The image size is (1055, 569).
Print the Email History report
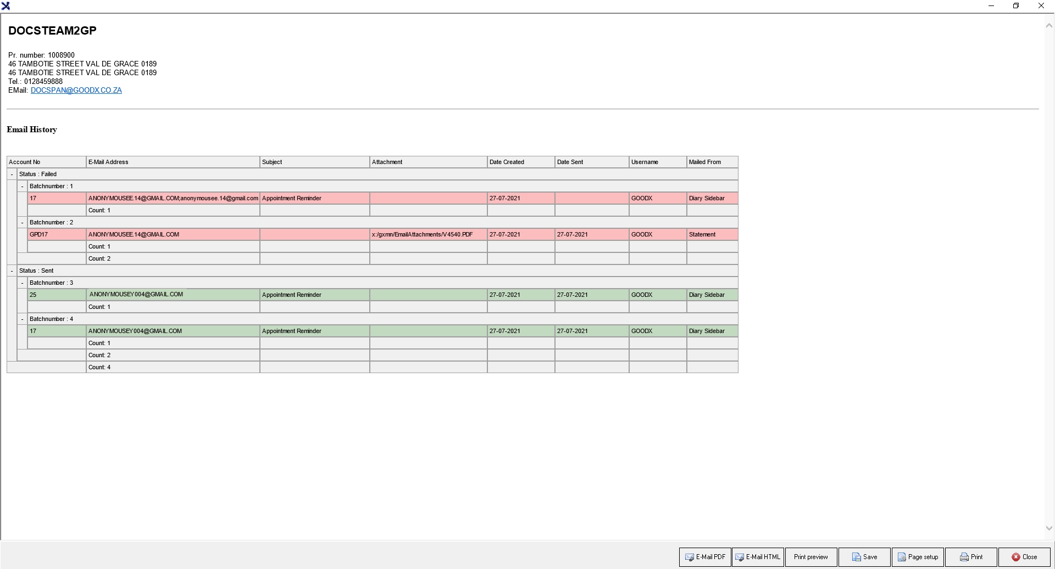pos(971,557)
